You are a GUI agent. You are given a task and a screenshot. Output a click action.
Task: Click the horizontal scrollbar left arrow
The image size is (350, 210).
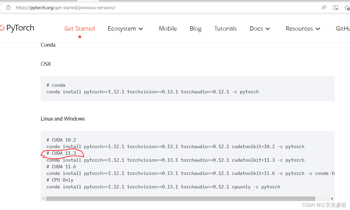(43, 199)
